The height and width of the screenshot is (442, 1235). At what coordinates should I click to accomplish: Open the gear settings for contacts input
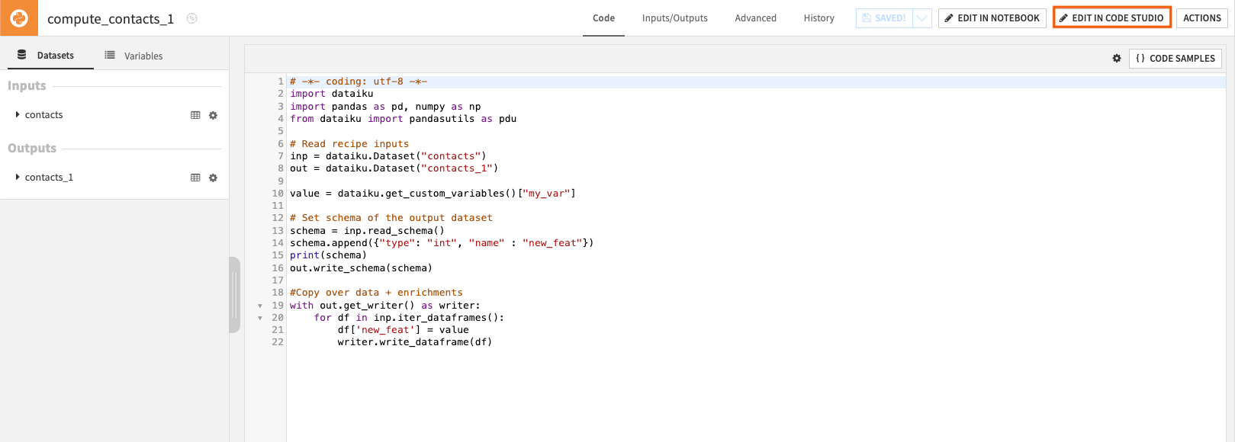click(213, 115)
